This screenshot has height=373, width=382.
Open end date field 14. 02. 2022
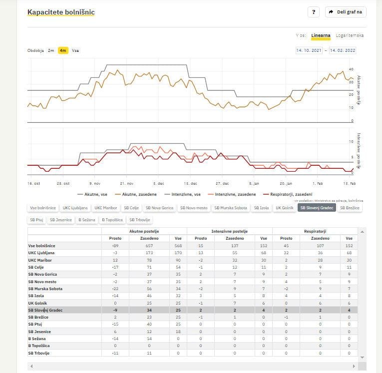[x=343, y=50]
